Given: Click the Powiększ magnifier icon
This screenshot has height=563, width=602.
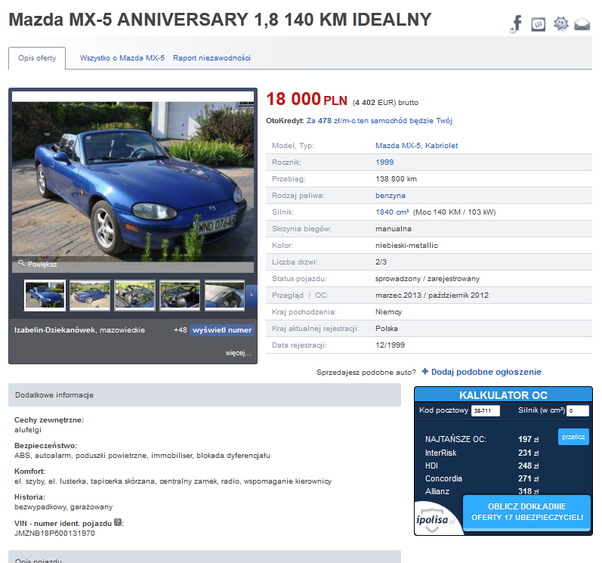Looking at the screenshot, I should coord(21,264).
